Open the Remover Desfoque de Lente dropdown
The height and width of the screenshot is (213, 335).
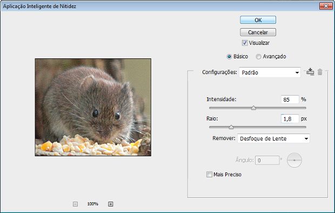pyautogui.click(x=273, y=138)
